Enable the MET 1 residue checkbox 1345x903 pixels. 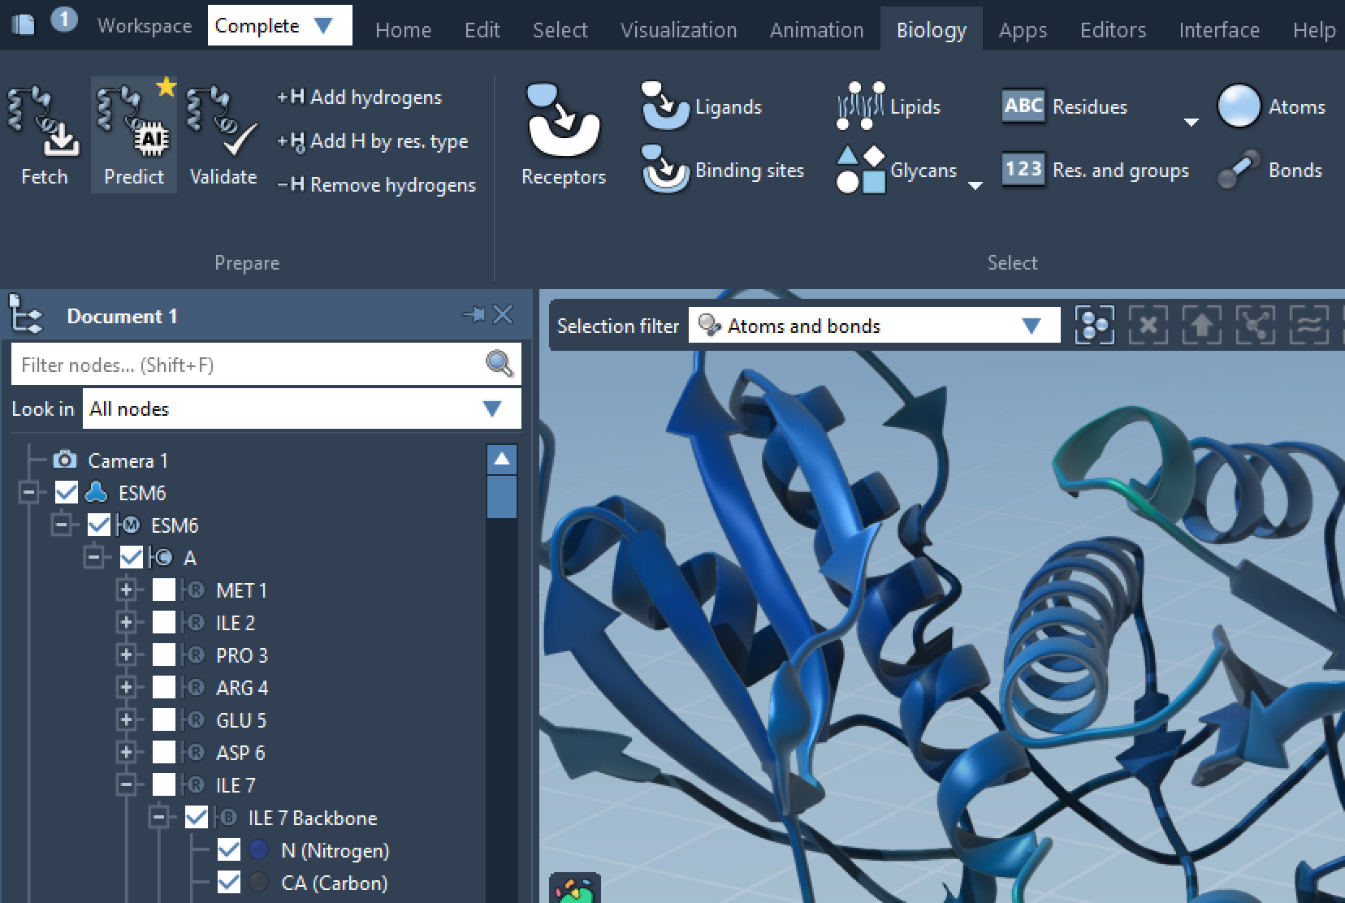pos(164,590)
